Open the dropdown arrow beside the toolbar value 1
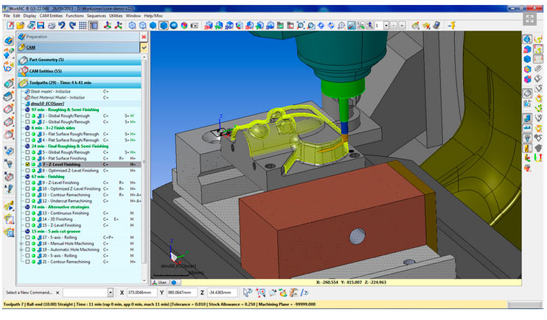This screenshot has width=547, height=320. click(x=386, y=26)
